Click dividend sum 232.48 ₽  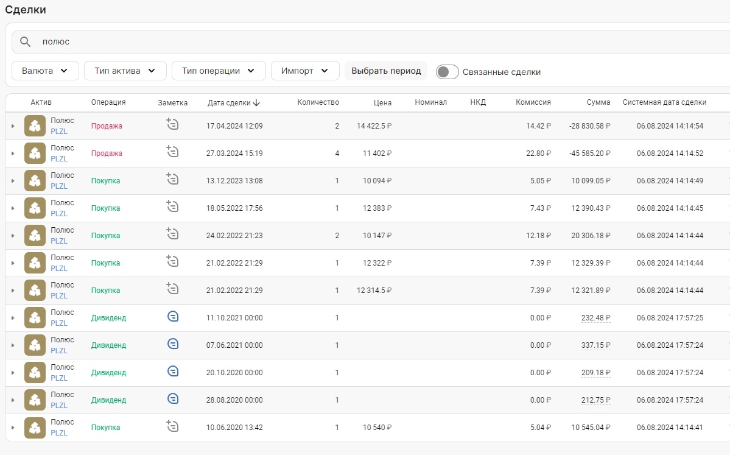pos(595,318)
